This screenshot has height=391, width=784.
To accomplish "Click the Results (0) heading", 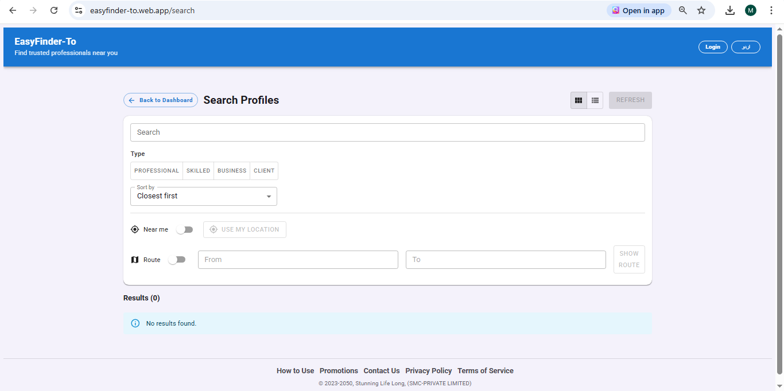I will click(x=142, y=298).
